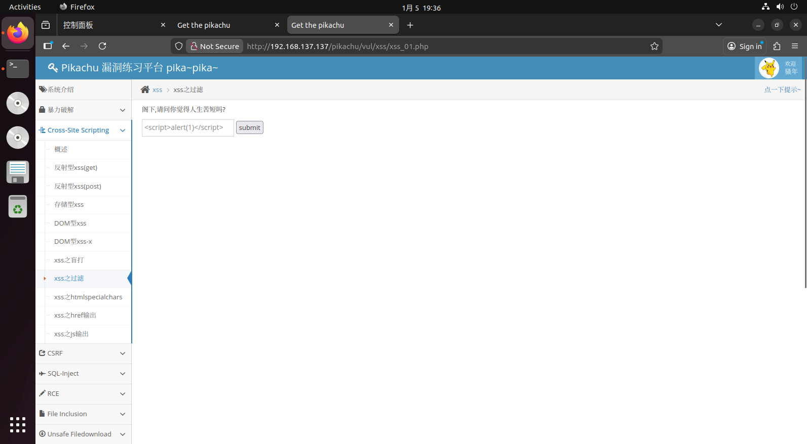Screen dimensions: 807x444
Task: Click the URL address bar text
Action: (337, 46)
